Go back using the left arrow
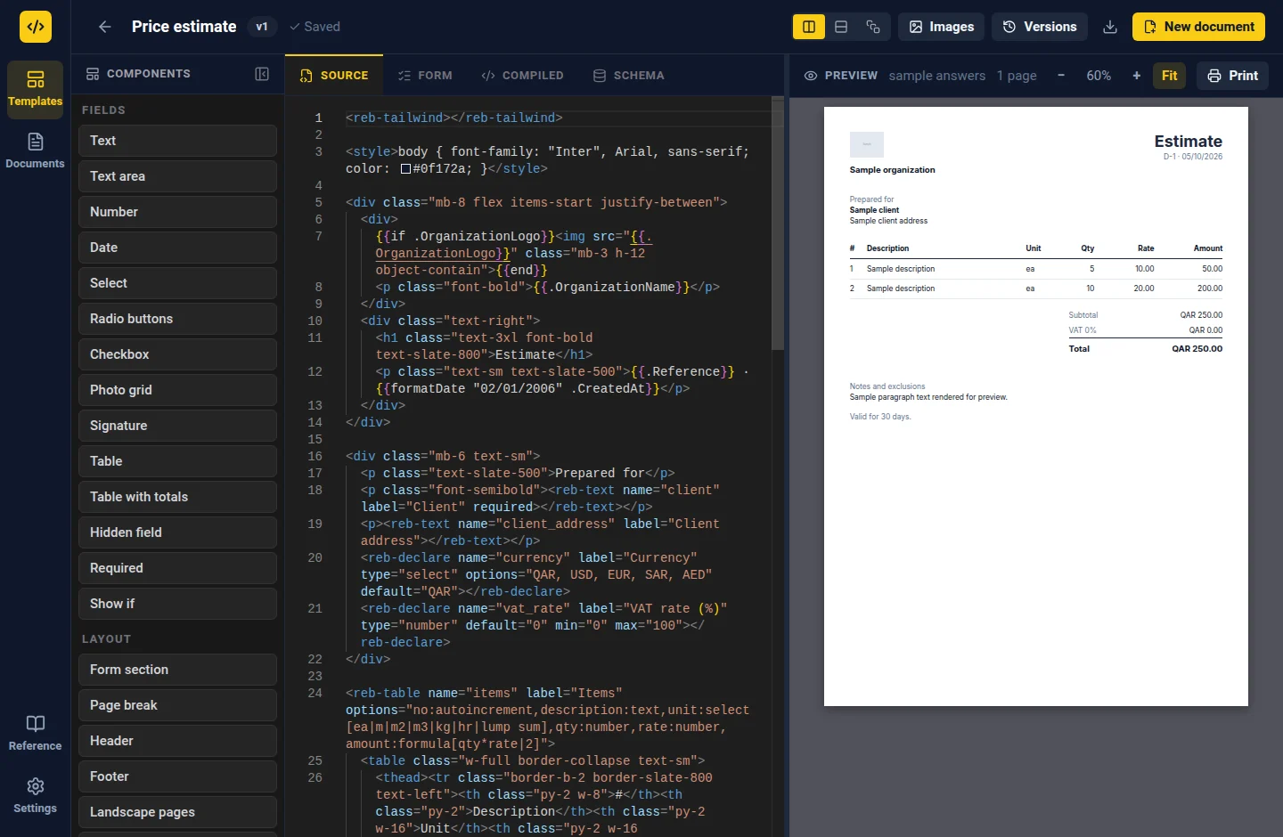 click(x=105, y=27)
